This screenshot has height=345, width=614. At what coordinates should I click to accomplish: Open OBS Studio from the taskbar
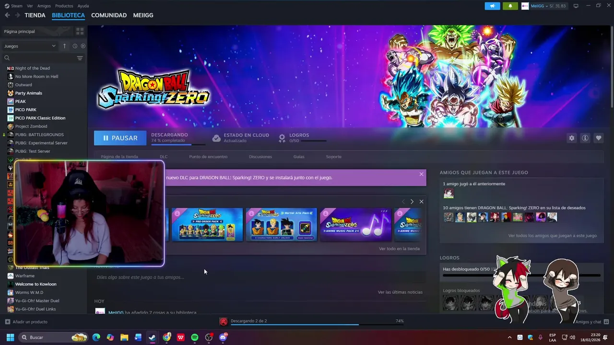(209, 337)
